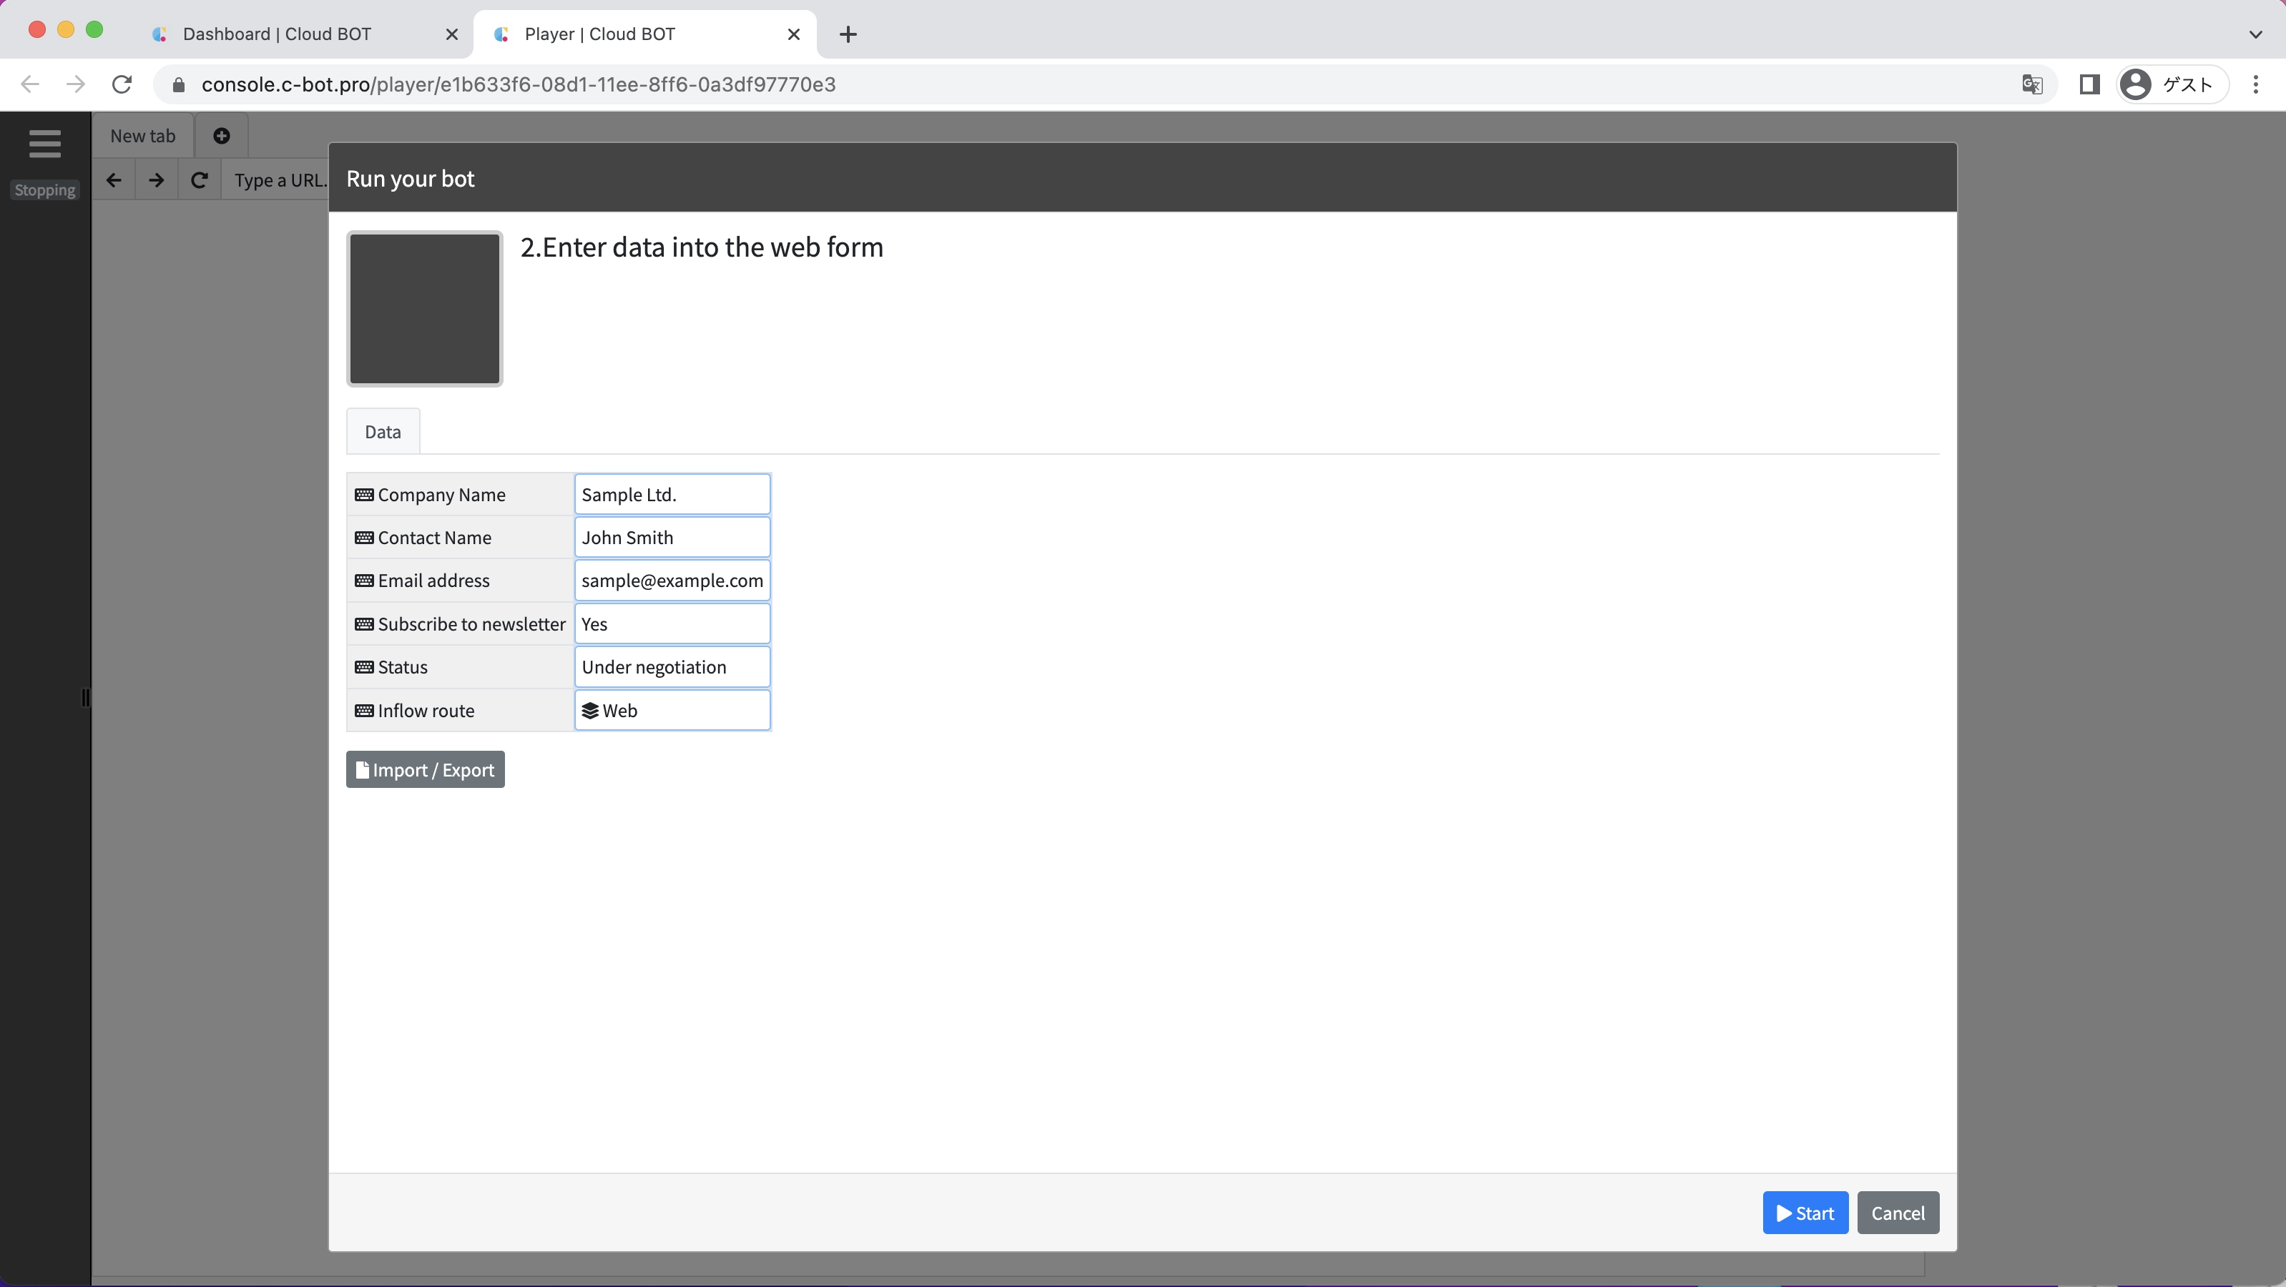The width and height of the screenshot is (2286, 1287).
Task: Open the guest profile button
Action: point(2171,84)
